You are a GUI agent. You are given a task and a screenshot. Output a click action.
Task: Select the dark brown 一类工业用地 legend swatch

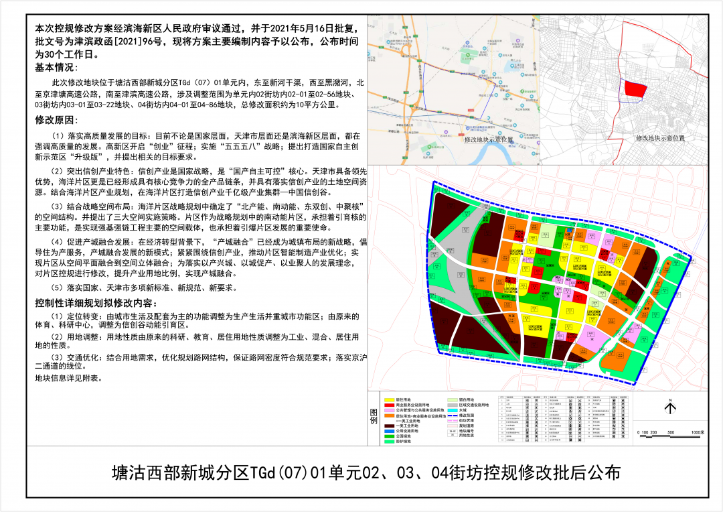(389, 426)
